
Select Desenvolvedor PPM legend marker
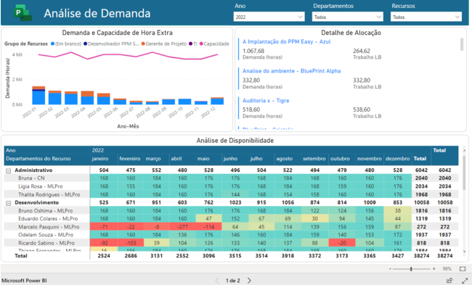coord(85,44)
